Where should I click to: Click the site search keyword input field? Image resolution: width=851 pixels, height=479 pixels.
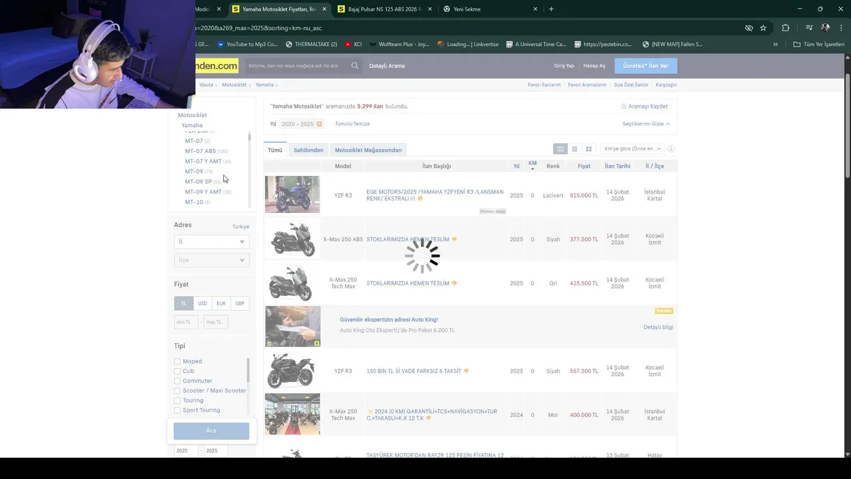[297, 66]
